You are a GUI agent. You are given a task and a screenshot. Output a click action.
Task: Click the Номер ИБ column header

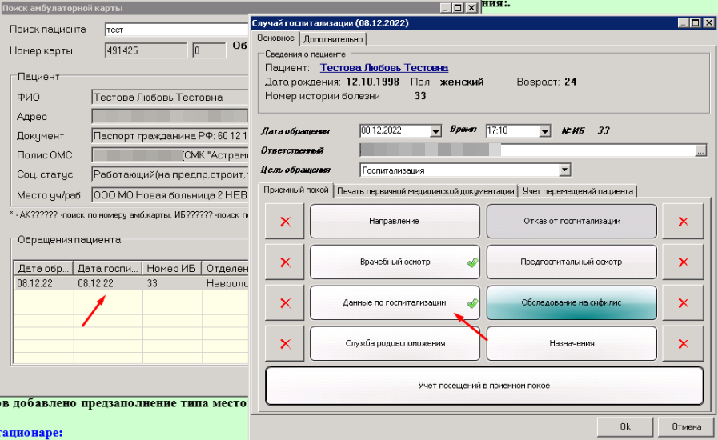[172, 268]
